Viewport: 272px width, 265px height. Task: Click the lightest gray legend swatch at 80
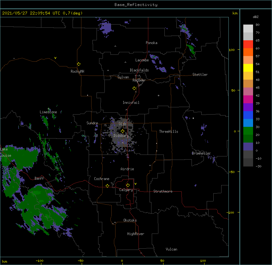[248, 29]
